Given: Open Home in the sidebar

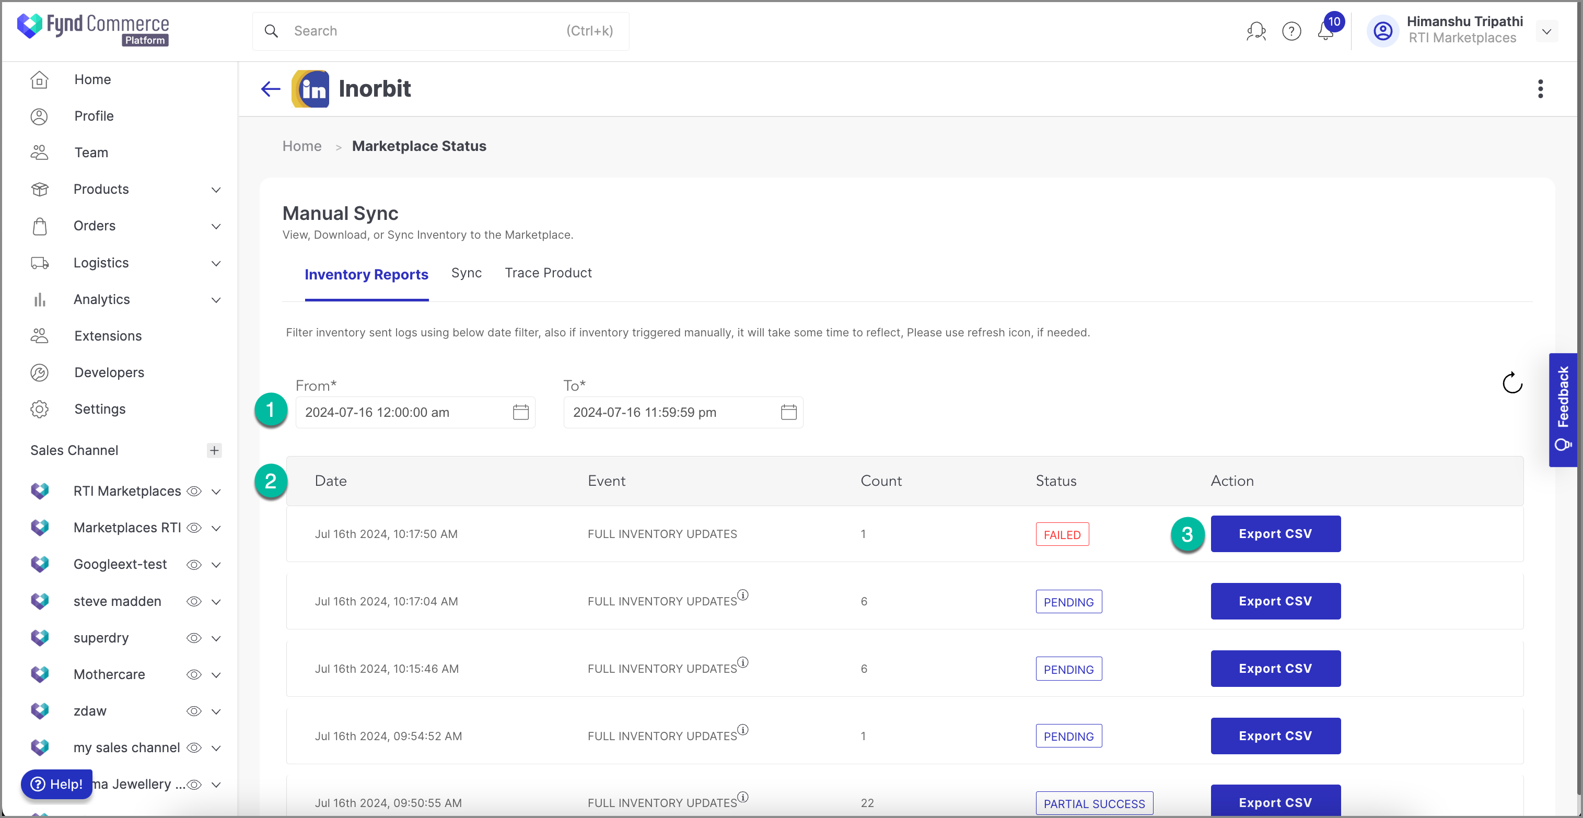Looking at the screenshot, I should pyautogui.click(x=92, y=79).
